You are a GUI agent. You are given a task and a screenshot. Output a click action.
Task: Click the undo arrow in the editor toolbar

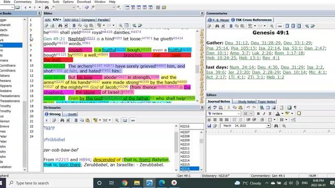point(248,108)
